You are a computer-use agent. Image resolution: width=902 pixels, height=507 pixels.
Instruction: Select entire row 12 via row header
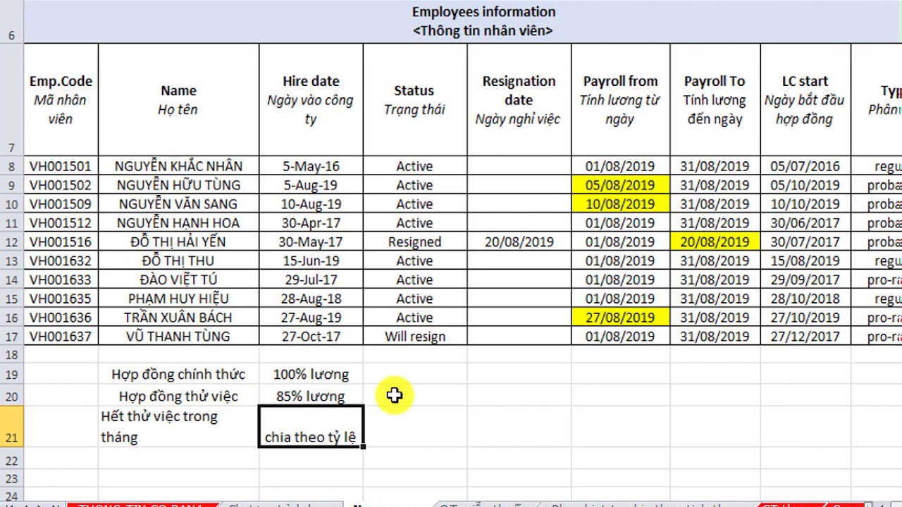click(x=11, y=242)
